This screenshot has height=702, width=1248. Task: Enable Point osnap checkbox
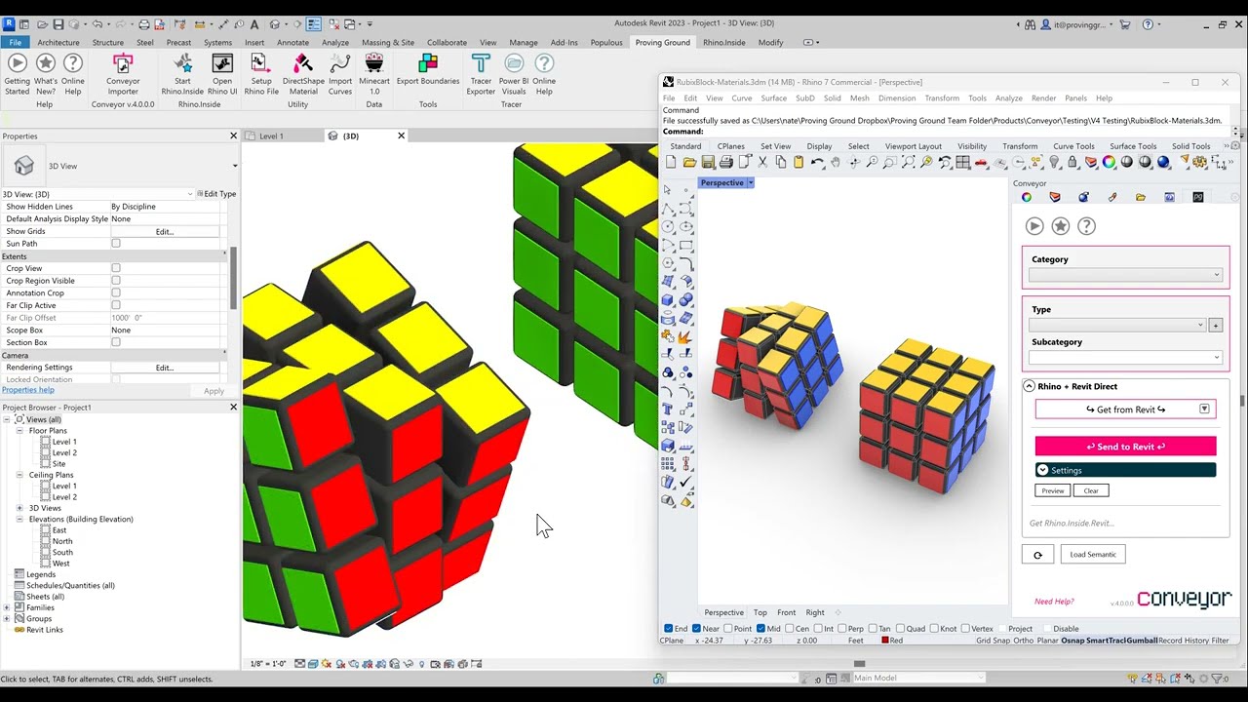point(727,629)
